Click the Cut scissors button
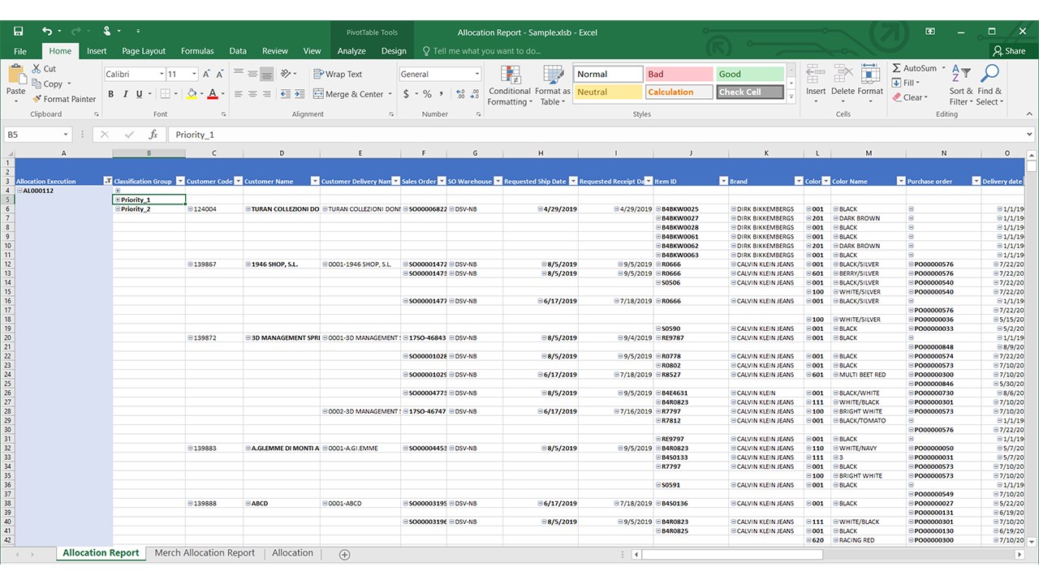Screen dimensions: 1039x584 (44, 69)
